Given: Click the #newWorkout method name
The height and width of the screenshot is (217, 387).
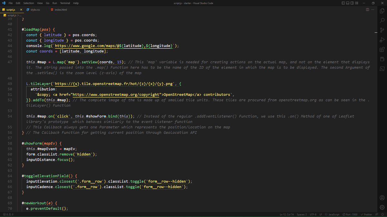Looking at the screenshot, I should (x=34, y=203).
